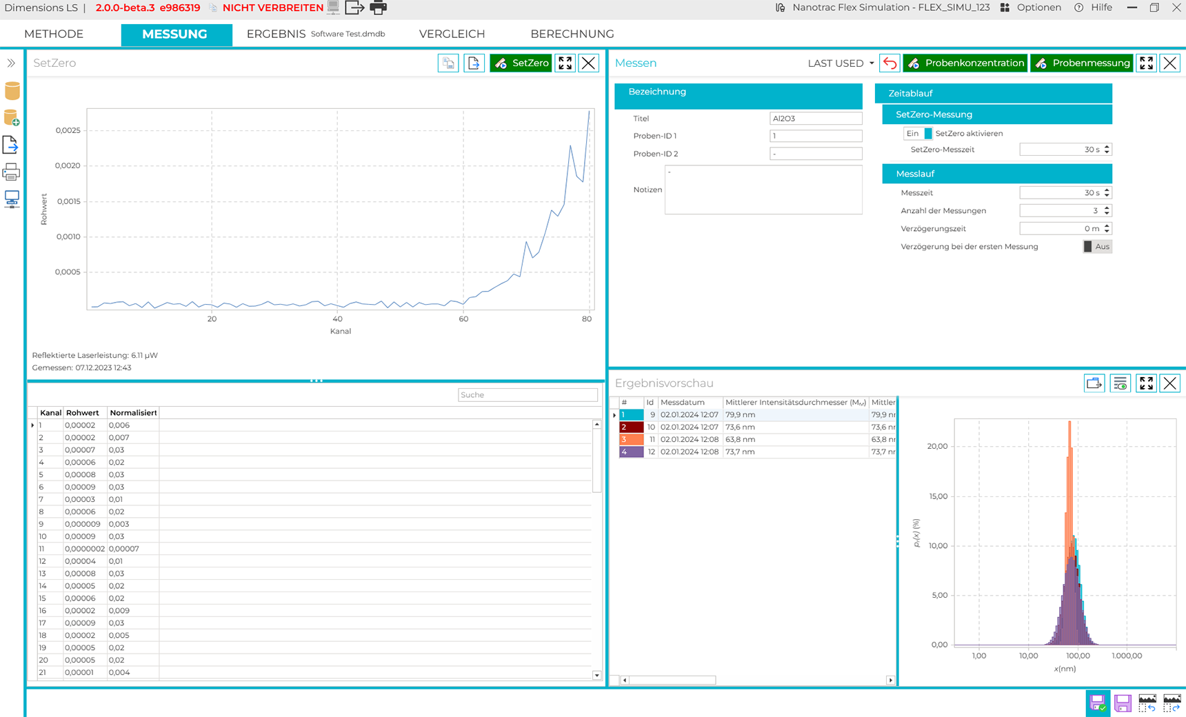Viewport: 1186px width, 717px height.
Task: Click the Probenkonzentration button
Action: pyautogui.click(x=965, y=63)
